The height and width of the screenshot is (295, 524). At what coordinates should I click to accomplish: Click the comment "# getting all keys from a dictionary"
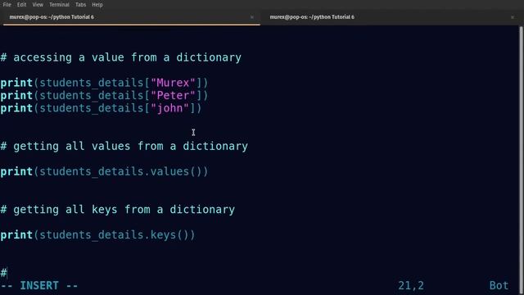click(118, 210)
